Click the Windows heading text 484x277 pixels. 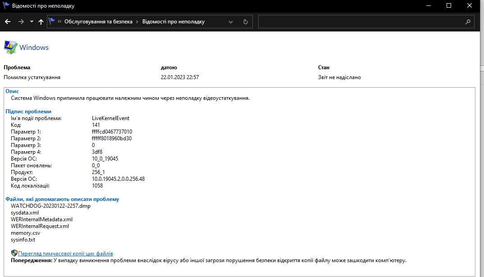34,48
